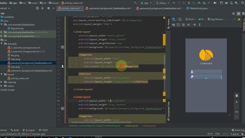The image size is (245, 138).
Task: Click the magnet autoconnect icon
Action: pyautogui.click(x=183, y=25)
